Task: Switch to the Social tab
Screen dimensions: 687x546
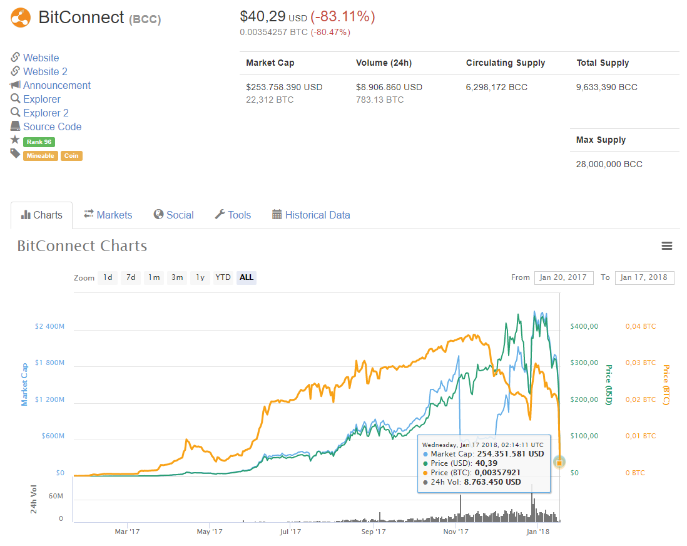Action: tap(173, 215)
